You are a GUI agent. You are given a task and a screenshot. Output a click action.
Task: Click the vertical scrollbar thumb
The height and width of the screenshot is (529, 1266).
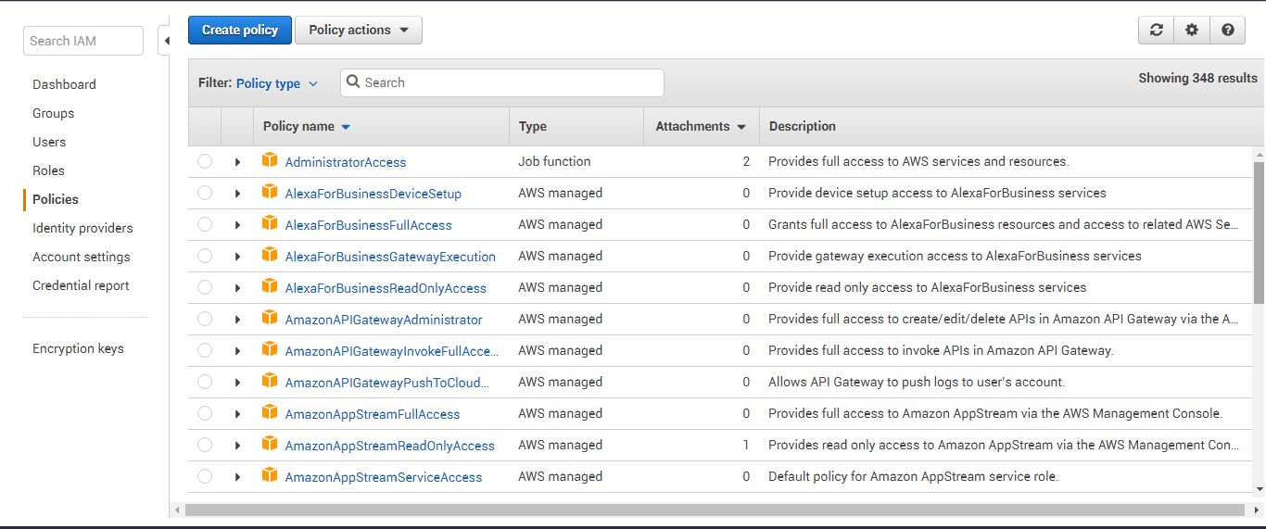(x=1259, y=232)
